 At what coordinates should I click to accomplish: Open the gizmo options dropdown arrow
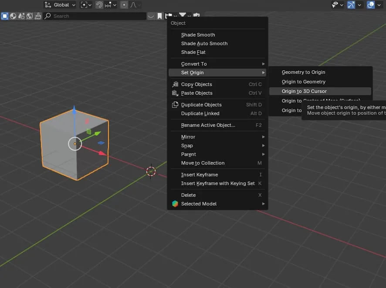pos(359,5)
